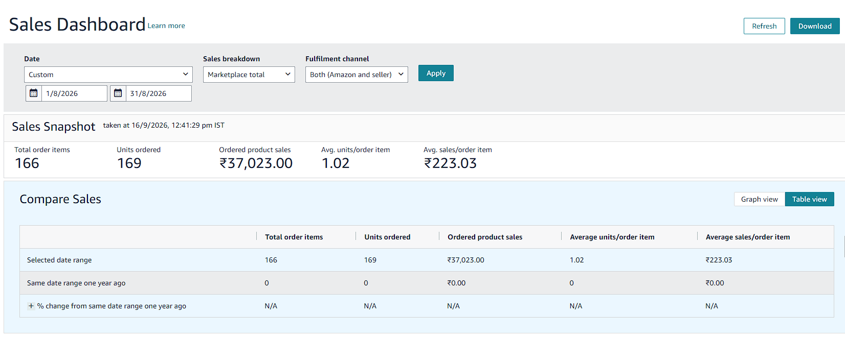Viewport: 845px width, 339px height.
Task: Switch to Table view
Action: click(810, 199)
